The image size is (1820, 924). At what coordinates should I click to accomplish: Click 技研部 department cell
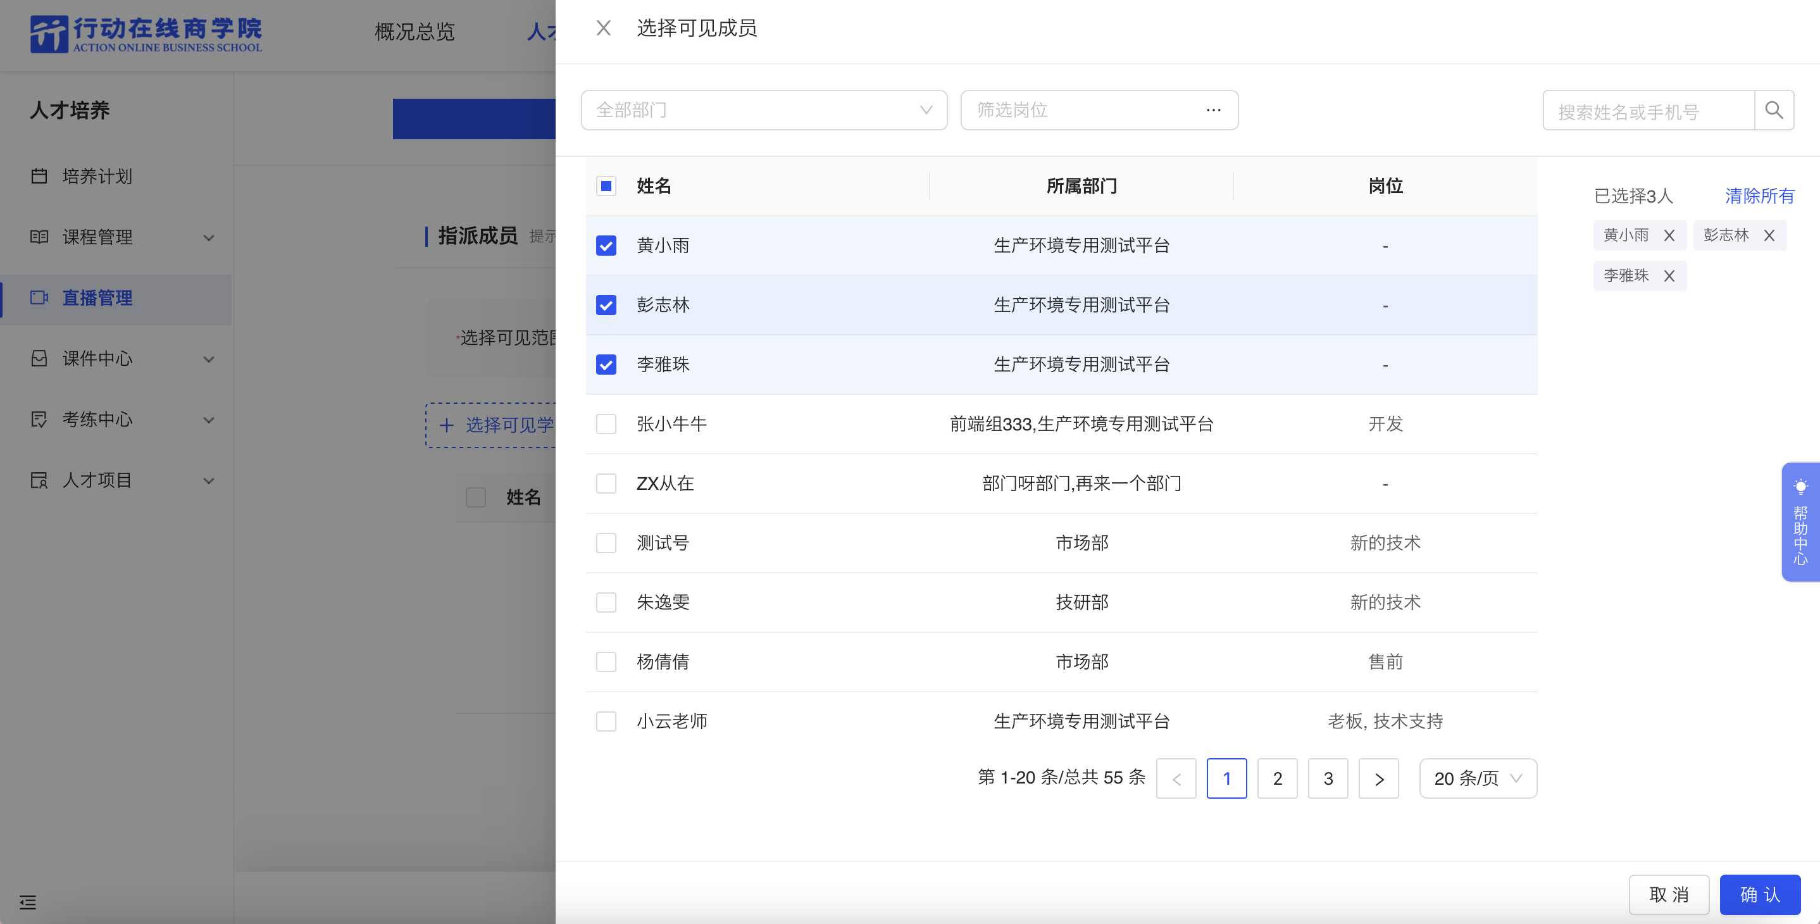1081,602
